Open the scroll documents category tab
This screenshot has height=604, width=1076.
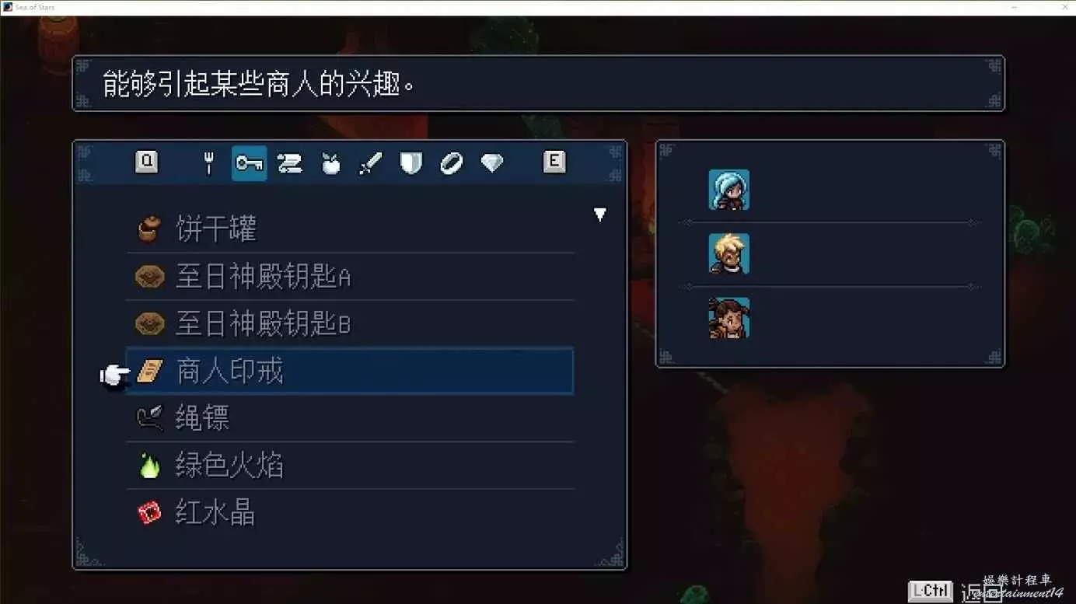point(290,163)
